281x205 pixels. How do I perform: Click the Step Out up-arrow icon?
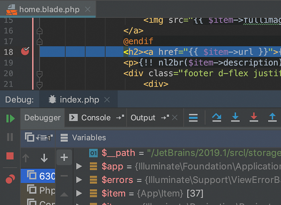tap(272, 117)
